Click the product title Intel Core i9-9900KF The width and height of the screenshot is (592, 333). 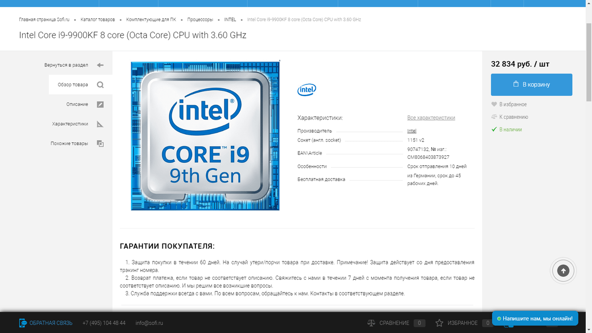coord(133,36)
